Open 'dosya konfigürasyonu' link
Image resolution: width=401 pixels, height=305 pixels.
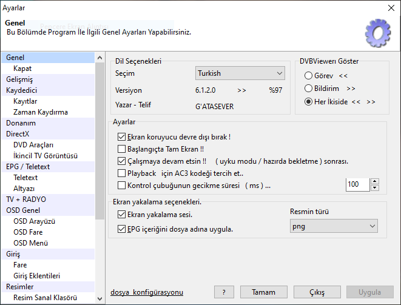pyautogui.click(x=147, y=292)
